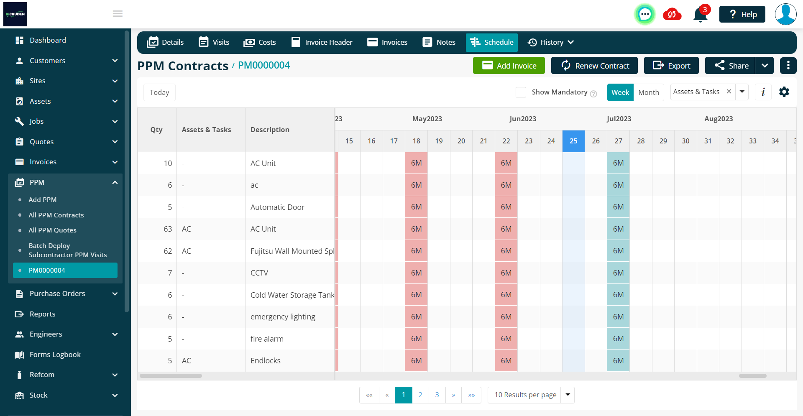Open the Notes tab
Screen dimensions: 803x416
439,42
